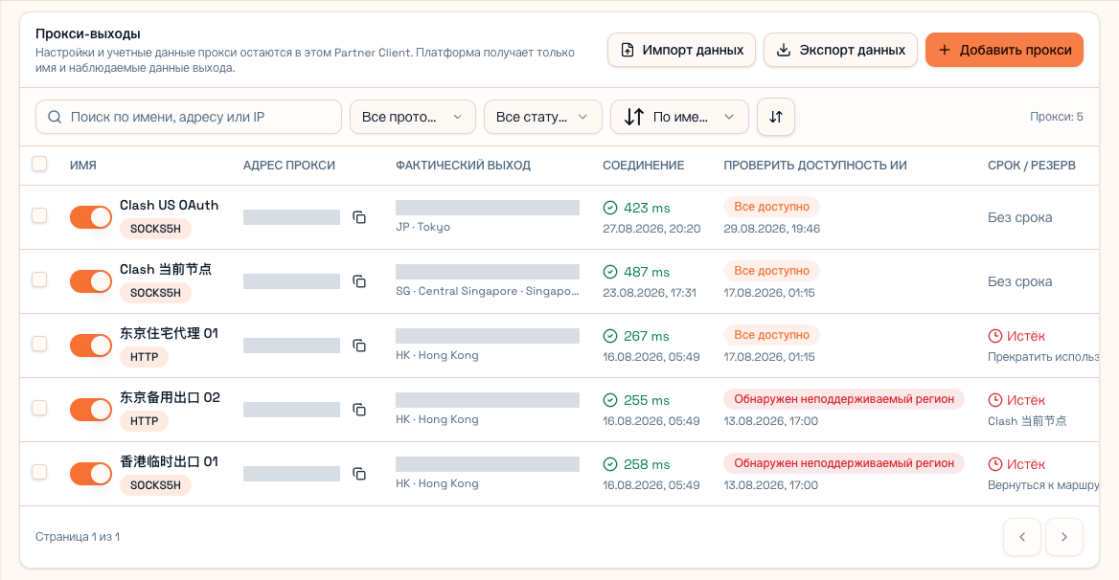1119x580 pixels.
Task: Reverse the sort order with the arrows button
Action: (x=776, y=117)
